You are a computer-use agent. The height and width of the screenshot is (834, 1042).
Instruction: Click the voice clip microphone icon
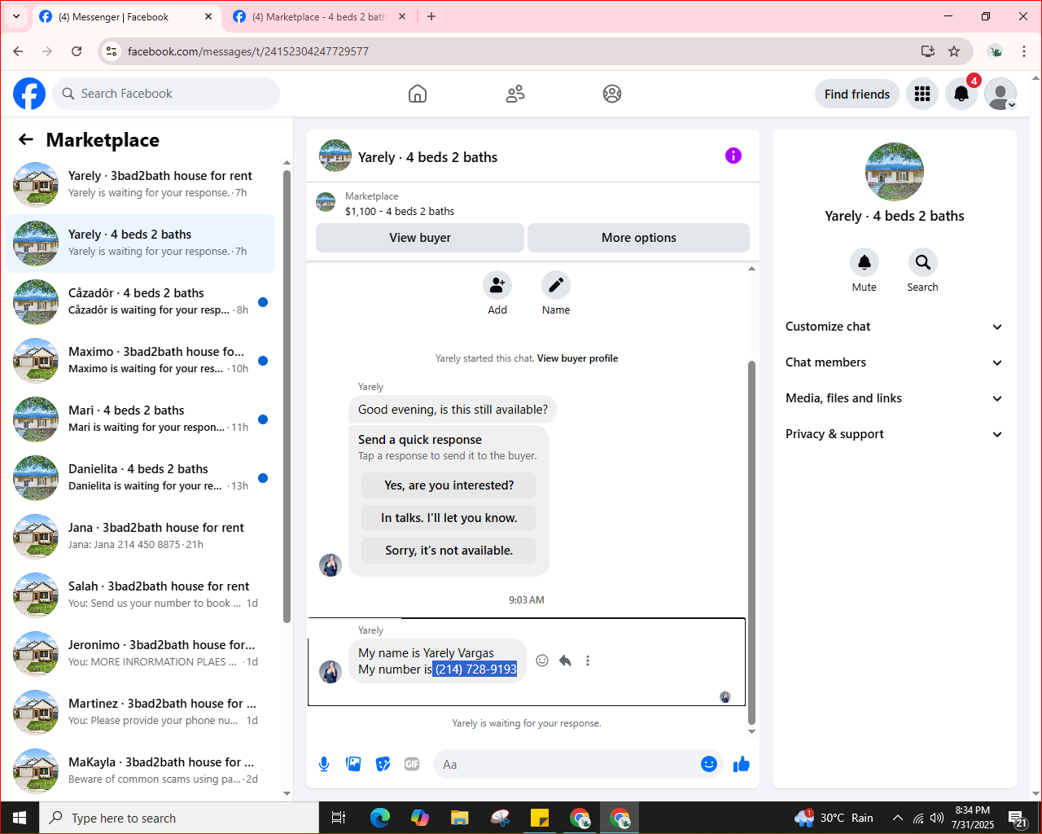click(x=324, y=764)
